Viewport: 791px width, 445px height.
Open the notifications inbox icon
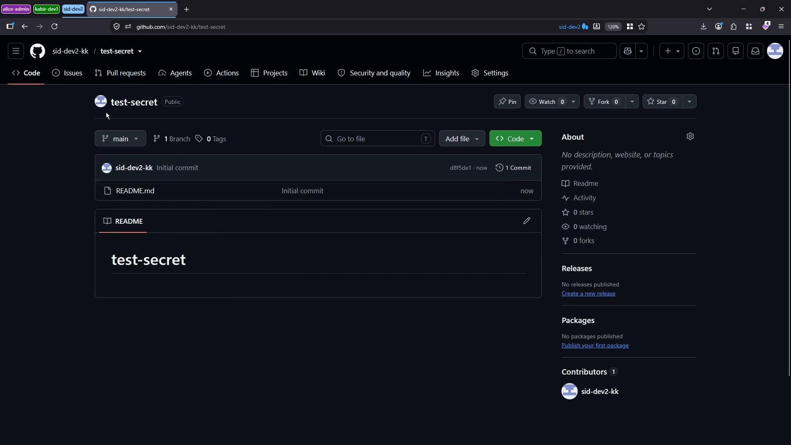tap(755, 51)
